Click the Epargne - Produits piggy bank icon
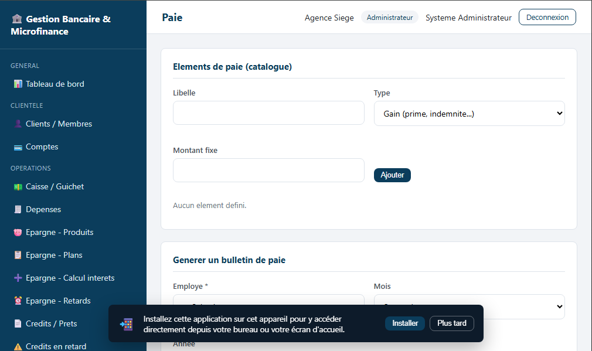The width and height of the screenshot is (592, 351). [18, 233]
